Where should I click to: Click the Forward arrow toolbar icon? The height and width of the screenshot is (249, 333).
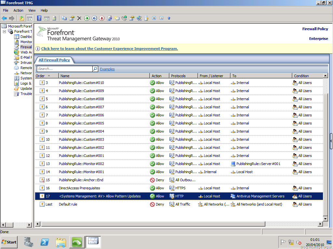coord(12,18)
